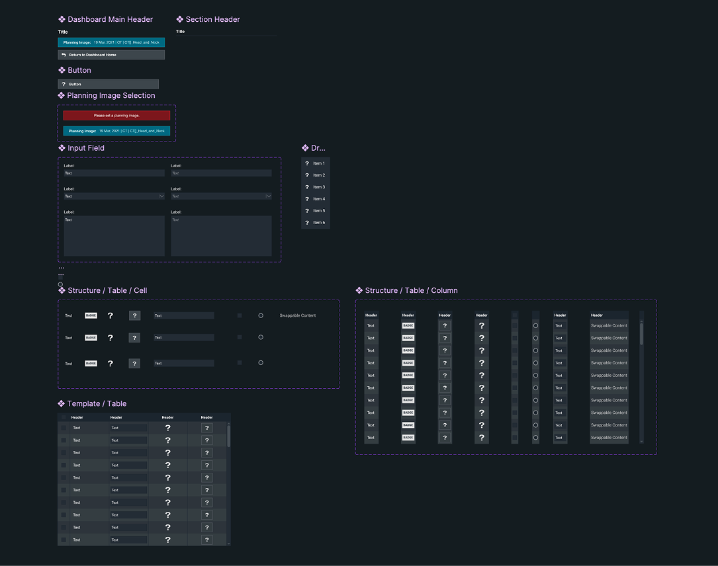This screenshot has height=566, width=718.
Task: Click the question mark icon beside Item 4
Action: pos(307,199)
